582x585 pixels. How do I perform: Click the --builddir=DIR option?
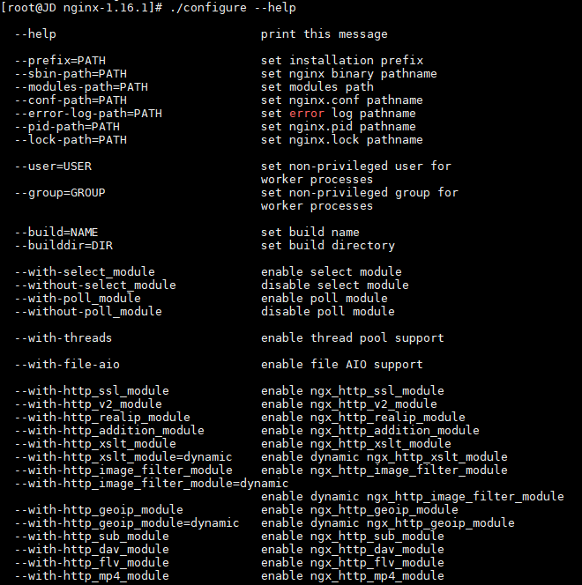(63, 246)
